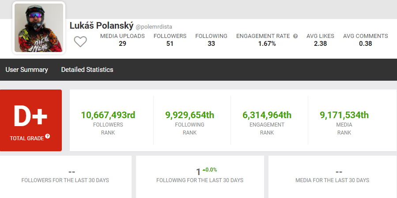Click the ENGAGEMENT RATE label
The width and height of the screenshot is (397, 198).
tap(263, 36)
